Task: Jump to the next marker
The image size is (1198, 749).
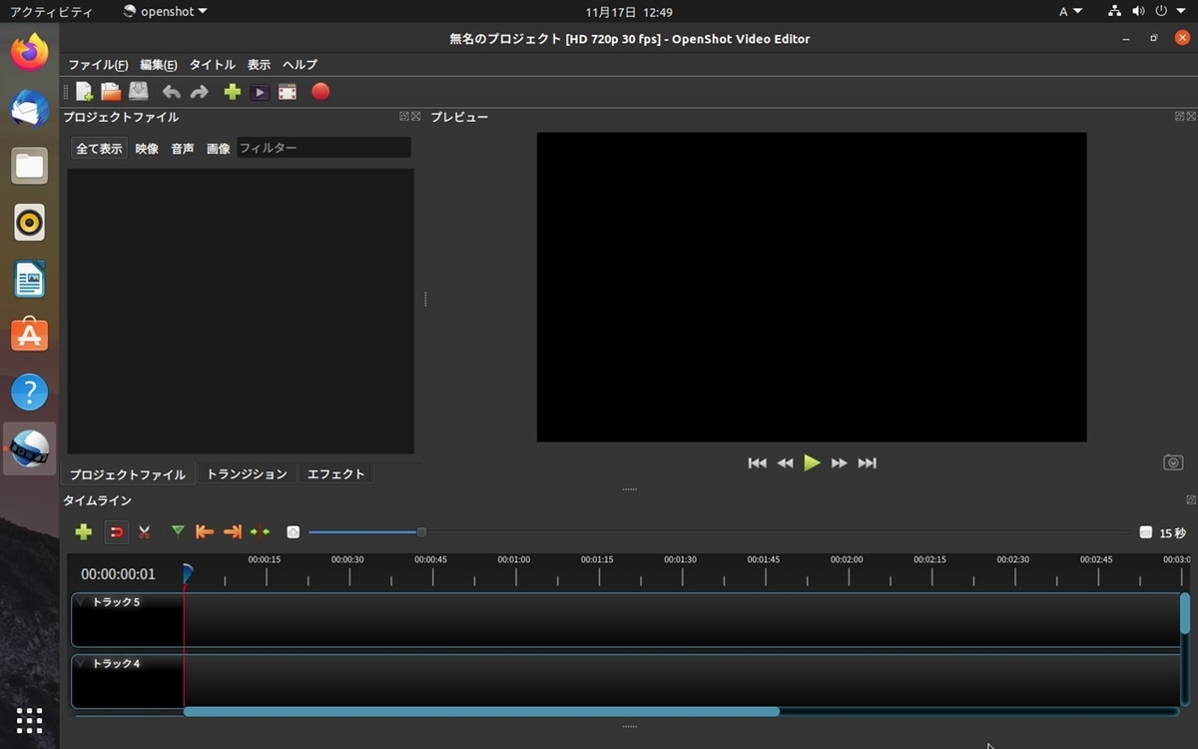Action: pos(233,532)
